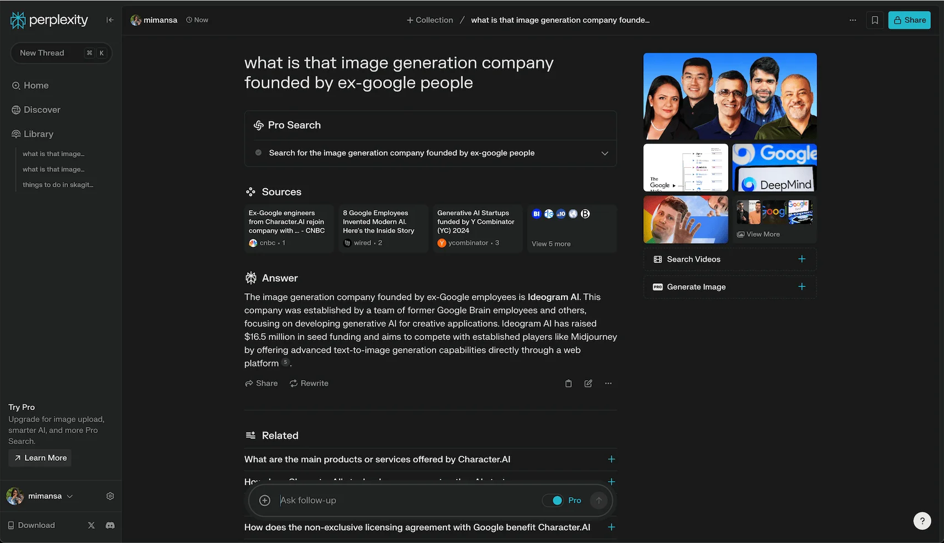Expand the Pro Search step chevron
The image size is (944, 543).
pyautogui.click(x=604, y=153)
